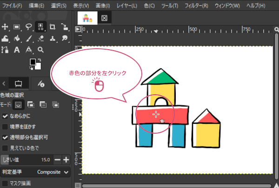Close the image tab with the X button

(104, 18)
